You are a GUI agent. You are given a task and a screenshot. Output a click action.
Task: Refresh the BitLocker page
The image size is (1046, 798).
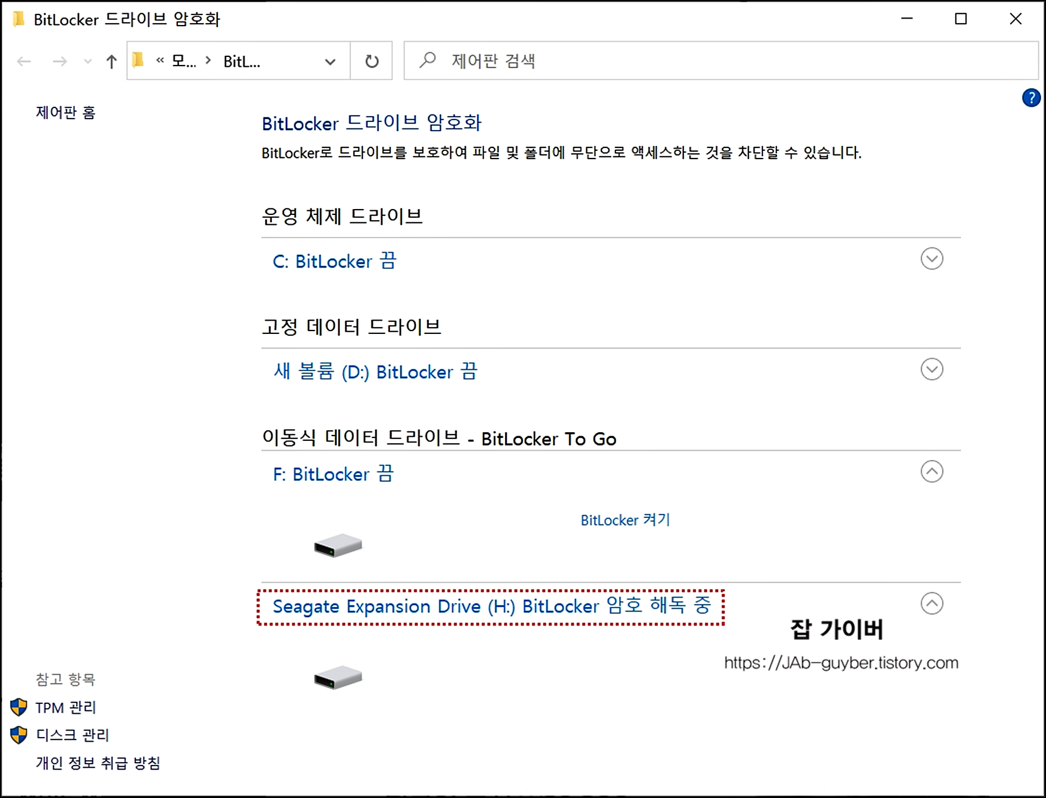372,61
